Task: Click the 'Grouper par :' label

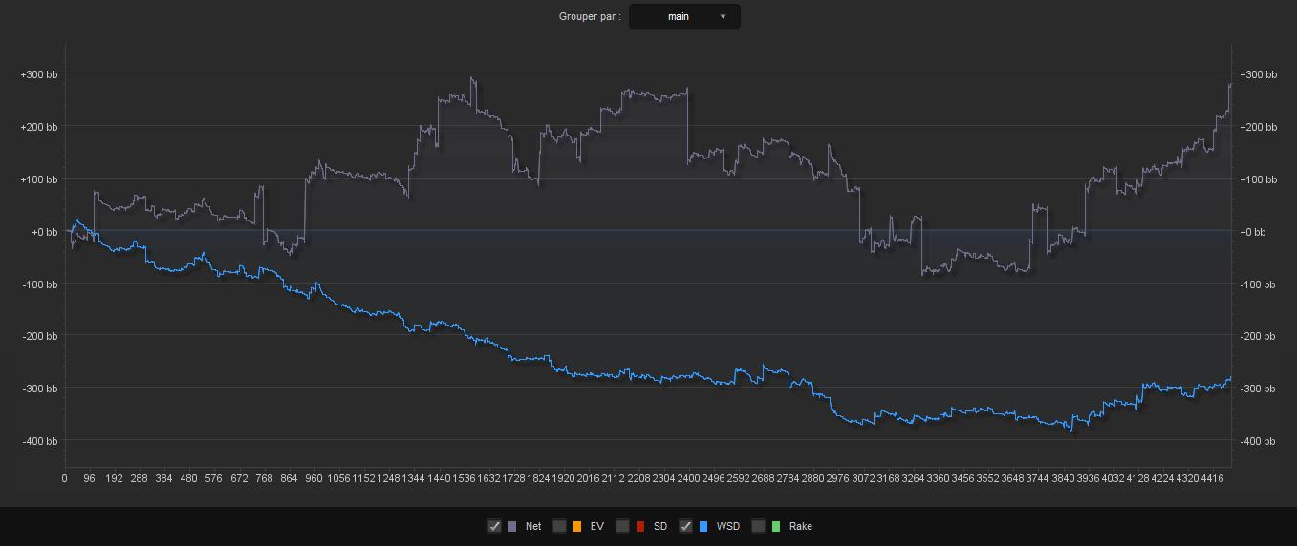Action: (x=590, y=16)
